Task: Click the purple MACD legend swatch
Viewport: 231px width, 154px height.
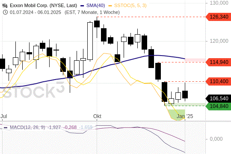Action: pos(6,127)
